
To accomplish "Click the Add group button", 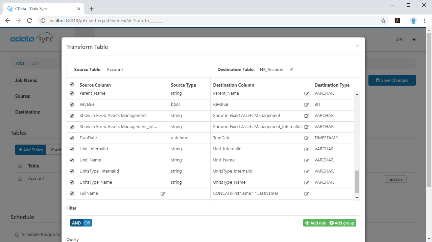I will coord(342,223).
